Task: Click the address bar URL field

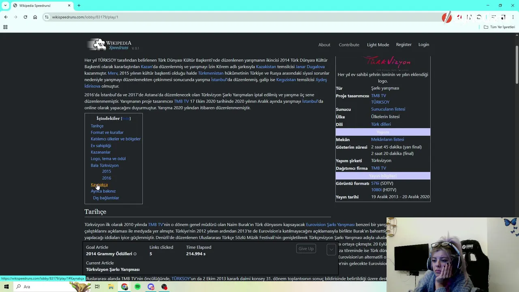Action: 243,17
